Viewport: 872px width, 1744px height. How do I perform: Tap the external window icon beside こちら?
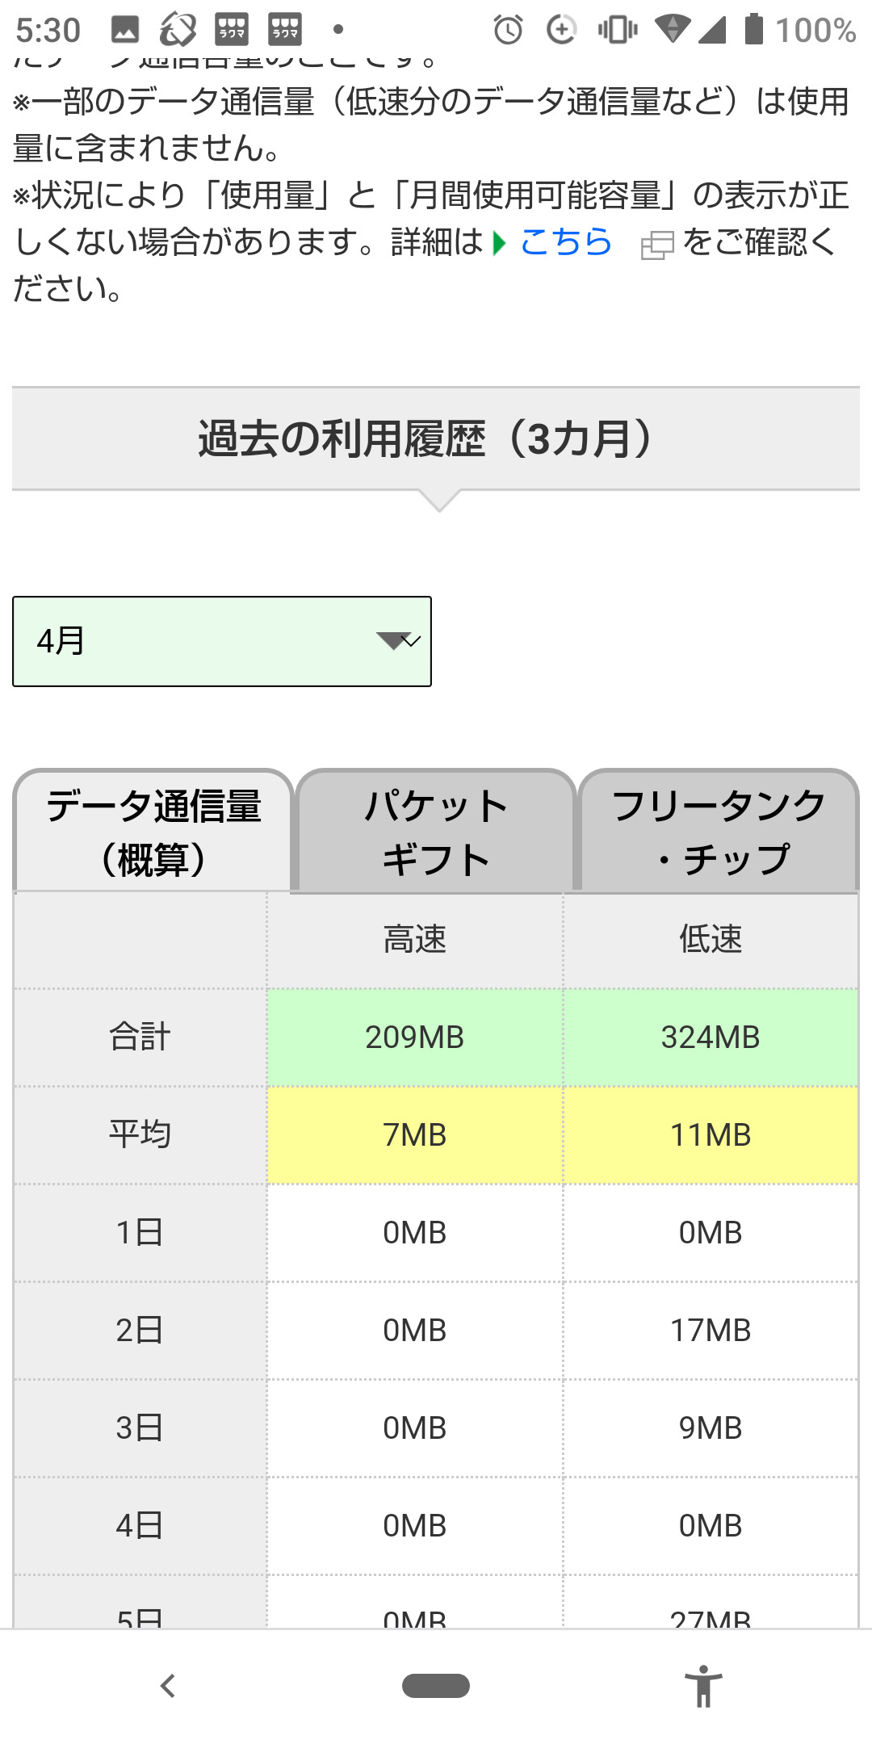(656, 245)
